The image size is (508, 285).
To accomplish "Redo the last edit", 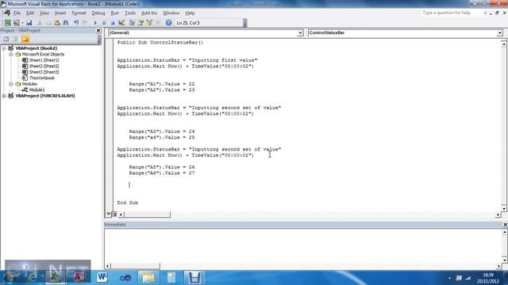I will [x=85, y=23].
